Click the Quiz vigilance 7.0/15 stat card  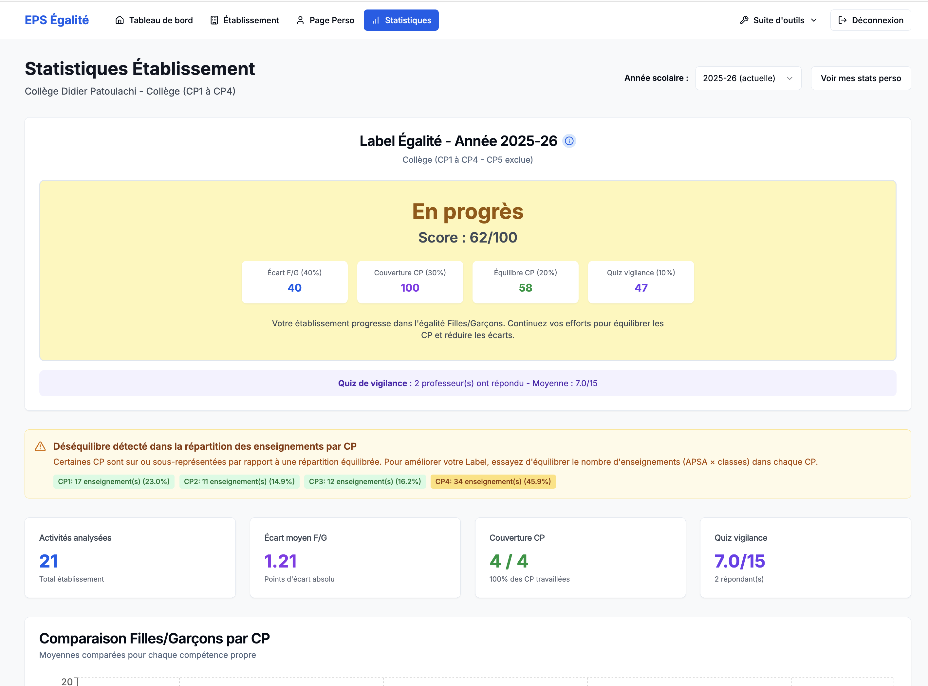[805, 557]
